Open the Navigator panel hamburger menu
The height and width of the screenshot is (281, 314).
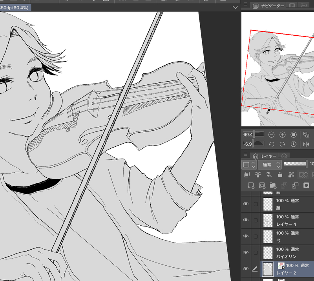[x=246, y=4]
